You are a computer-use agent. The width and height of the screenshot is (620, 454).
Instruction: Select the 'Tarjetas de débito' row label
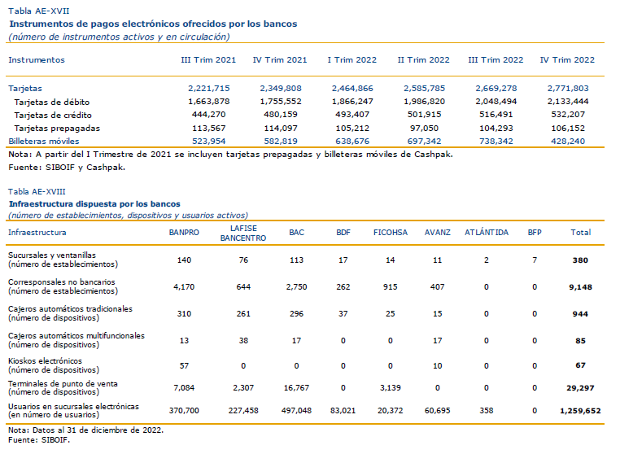52,102
